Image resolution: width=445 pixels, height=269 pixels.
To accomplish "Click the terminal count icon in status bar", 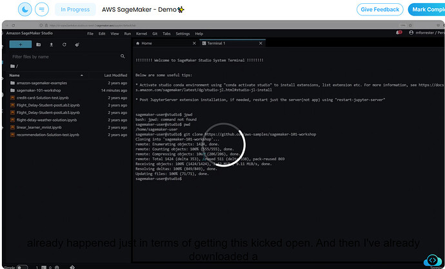I will click(44, 267).
